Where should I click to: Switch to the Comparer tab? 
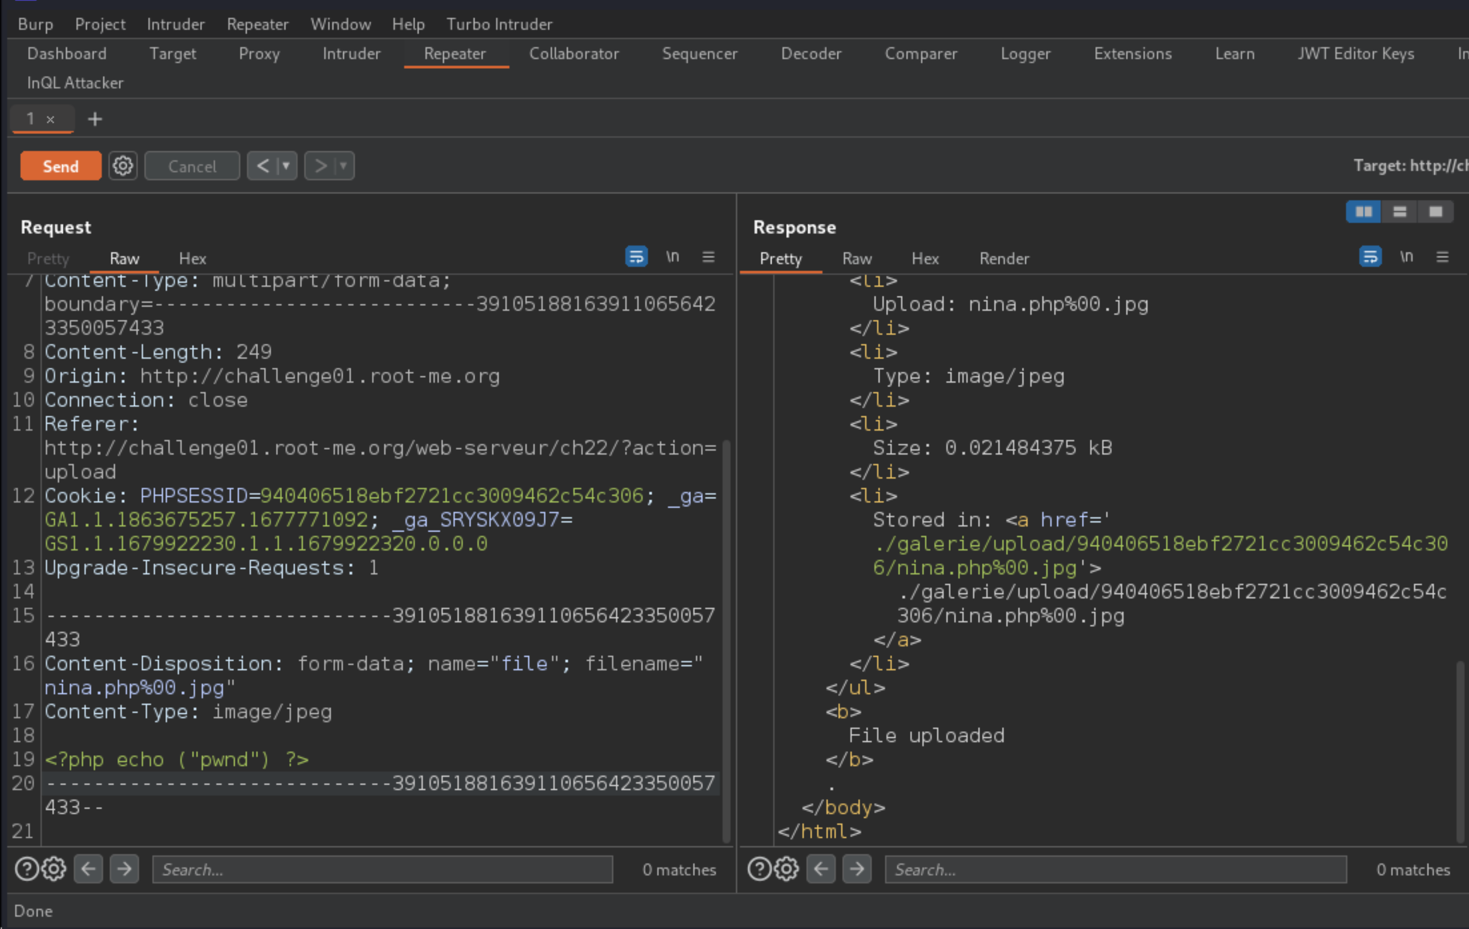[x=921, y=54]
